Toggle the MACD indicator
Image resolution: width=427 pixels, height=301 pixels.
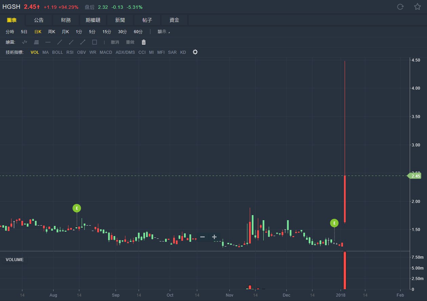pyautogui.click(x=106, y=52)
